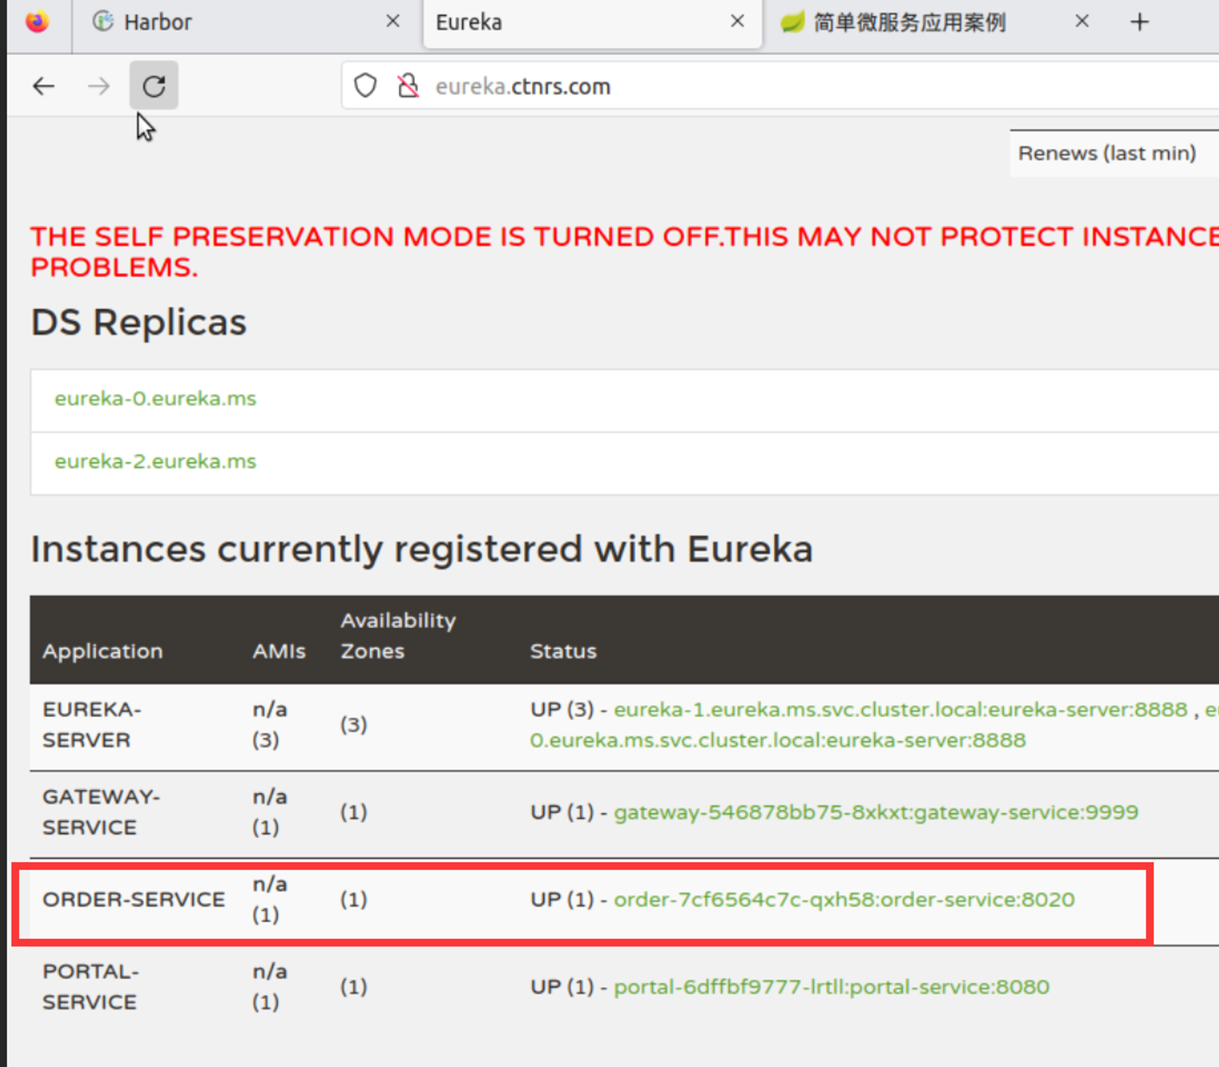Close the 简单微服务应用案例 tab

click(x=1082, y=21)
